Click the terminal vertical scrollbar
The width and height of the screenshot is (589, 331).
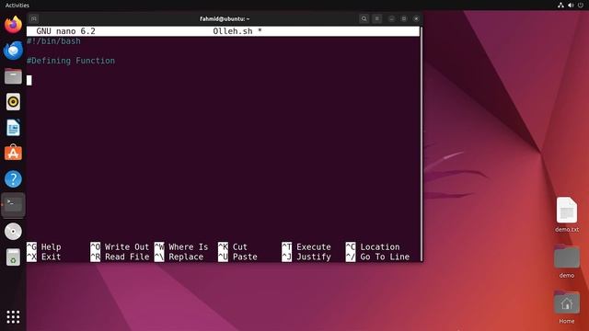tap(422, 143)
